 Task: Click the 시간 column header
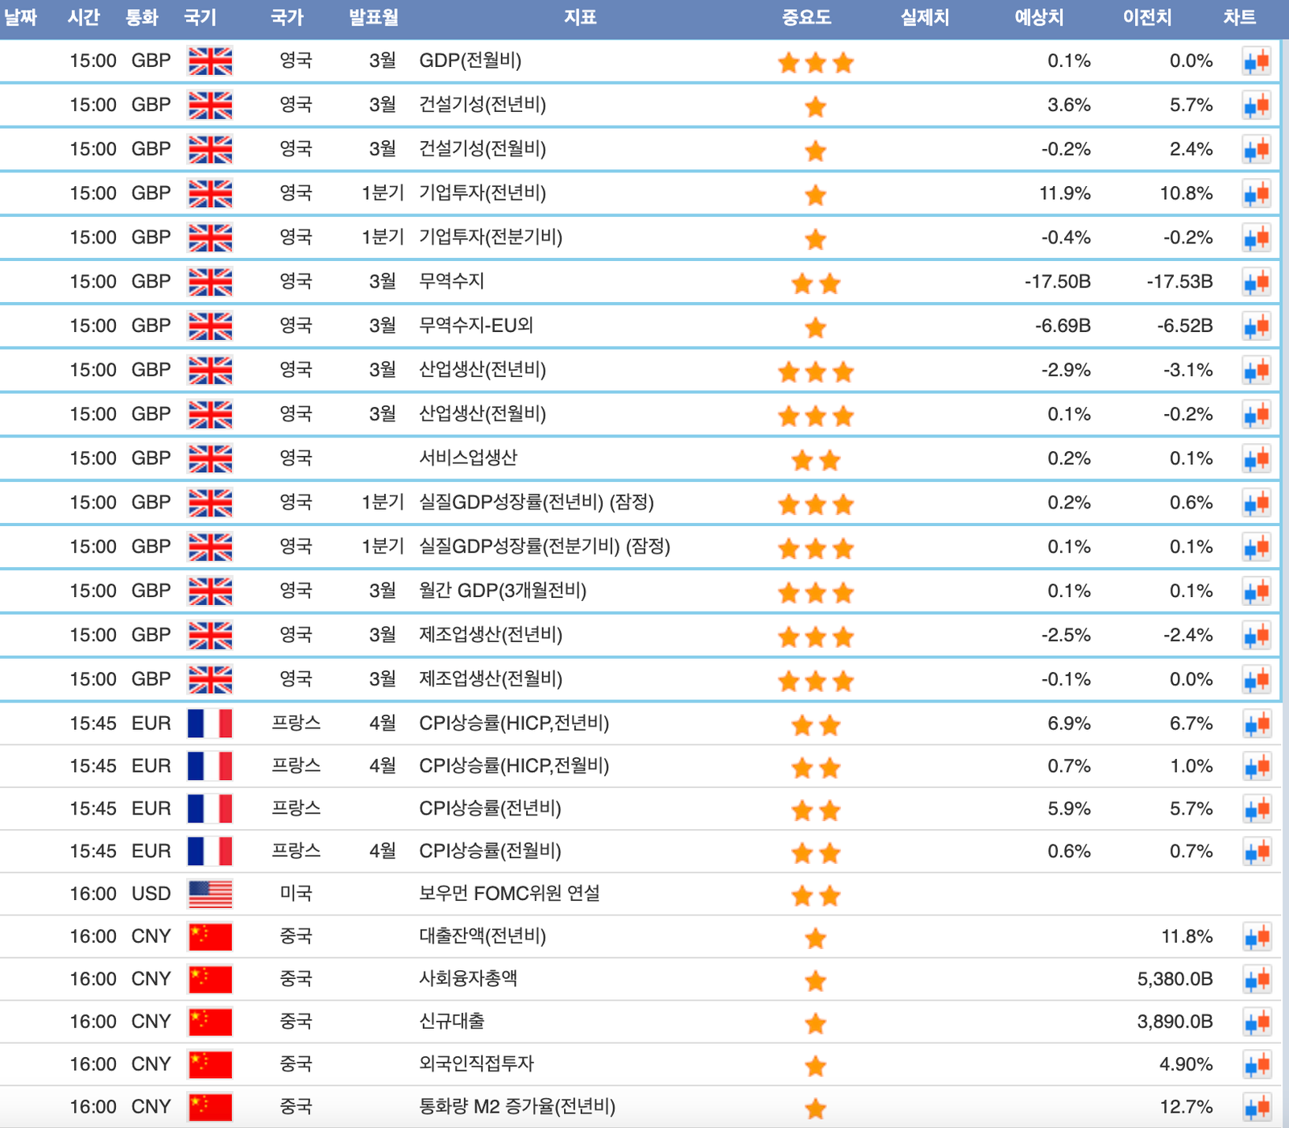(83, 18)
